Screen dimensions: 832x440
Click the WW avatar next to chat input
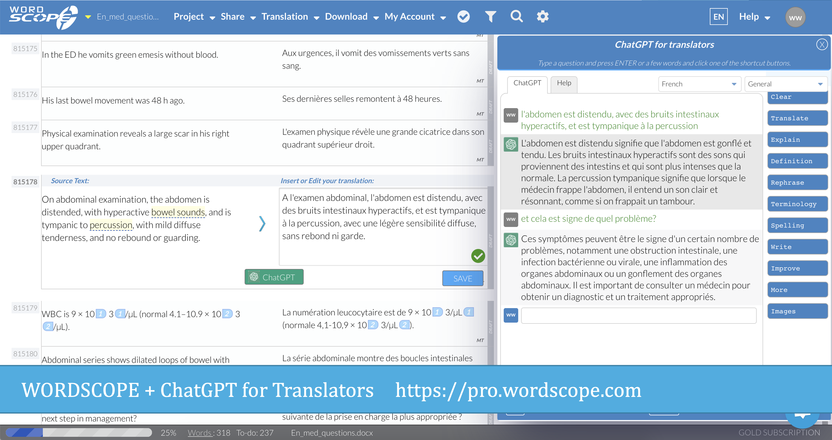(x=511, y=315)
